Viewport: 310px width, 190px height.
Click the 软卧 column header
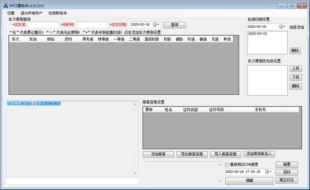point(167,39)
